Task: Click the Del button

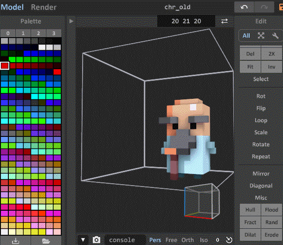Action: click(x=250, y=54)
